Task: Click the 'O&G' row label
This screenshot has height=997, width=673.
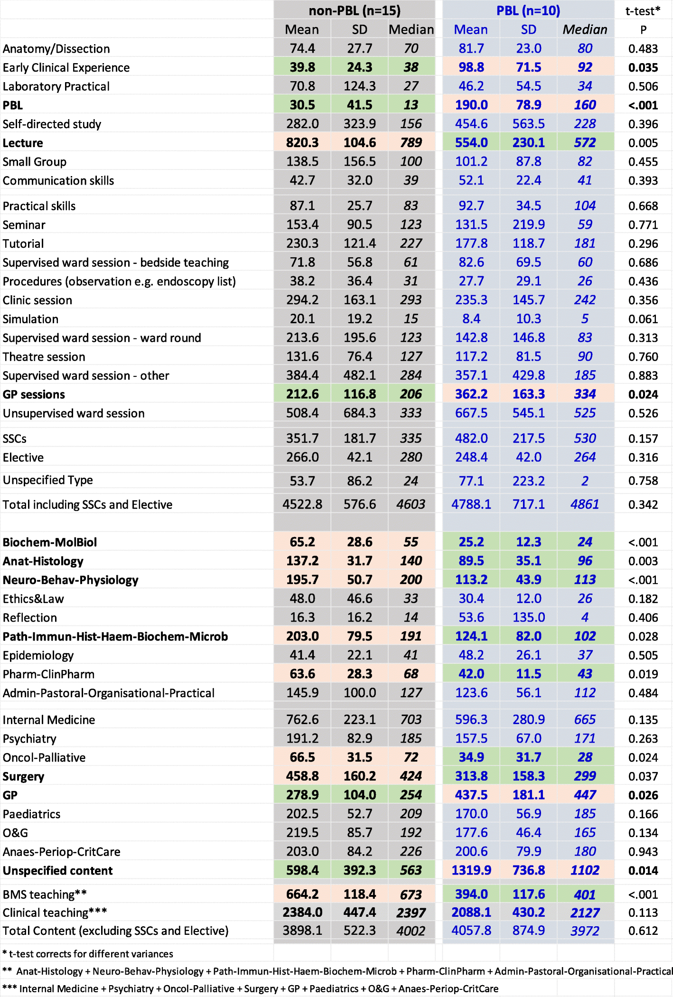Action: pos(15,833)
